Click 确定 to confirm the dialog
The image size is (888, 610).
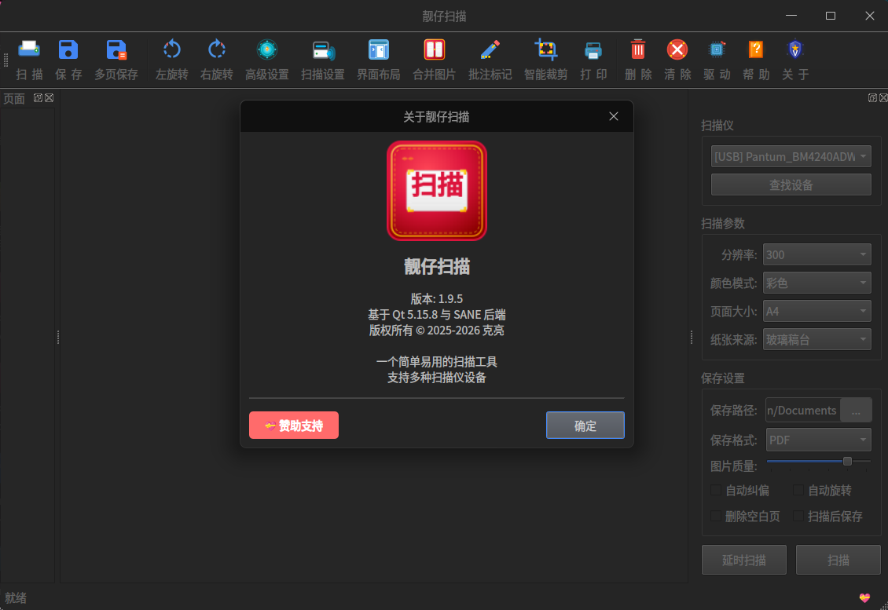coord(585,425)
